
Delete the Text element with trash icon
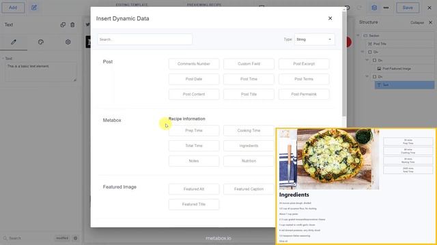[72, 24]
